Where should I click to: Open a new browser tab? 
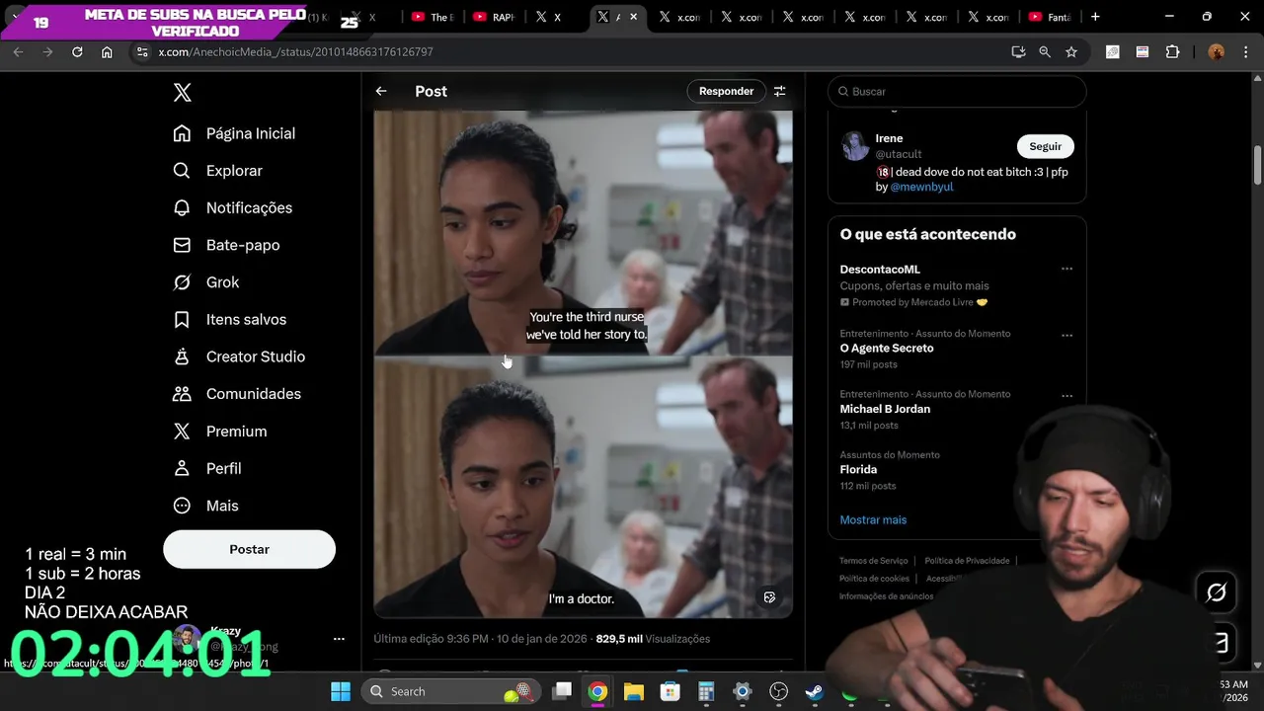(x=1095, y=17)
